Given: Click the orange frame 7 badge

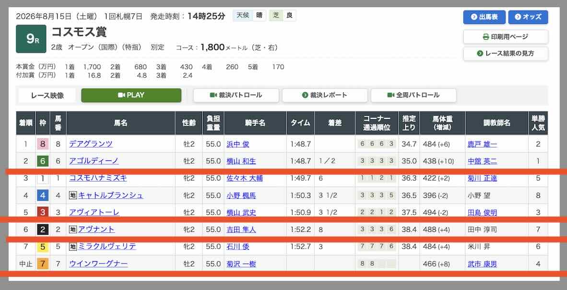Looking at the screenshot, I should pyautogui.click(x=43, y=264).
